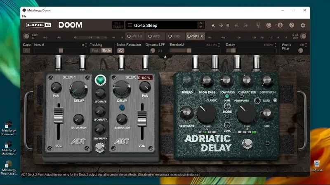Screen dimensions: 330x185
Task: Set Time L to DOT
Action: 214,132
